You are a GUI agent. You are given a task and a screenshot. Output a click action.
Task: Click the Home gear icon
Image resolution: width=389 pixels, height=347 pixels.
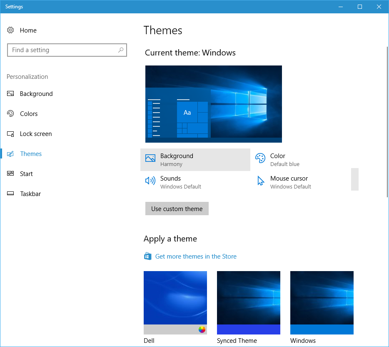(x=11, y=30)
